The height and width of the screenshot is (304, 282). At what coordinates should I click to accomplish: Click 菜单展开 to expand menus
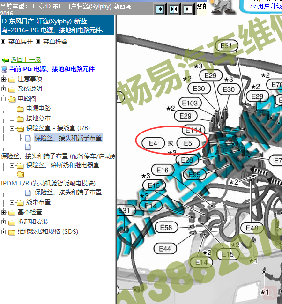coord(21,42)
